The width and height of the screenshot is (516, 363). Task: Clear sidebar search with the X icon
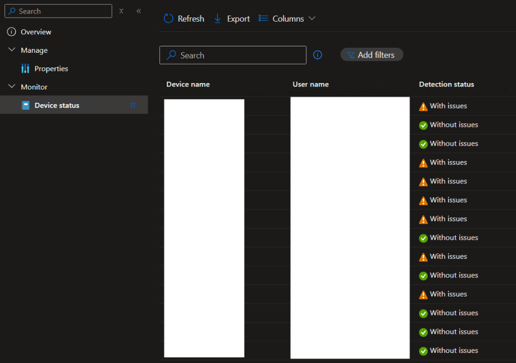[x=121, y=11]
